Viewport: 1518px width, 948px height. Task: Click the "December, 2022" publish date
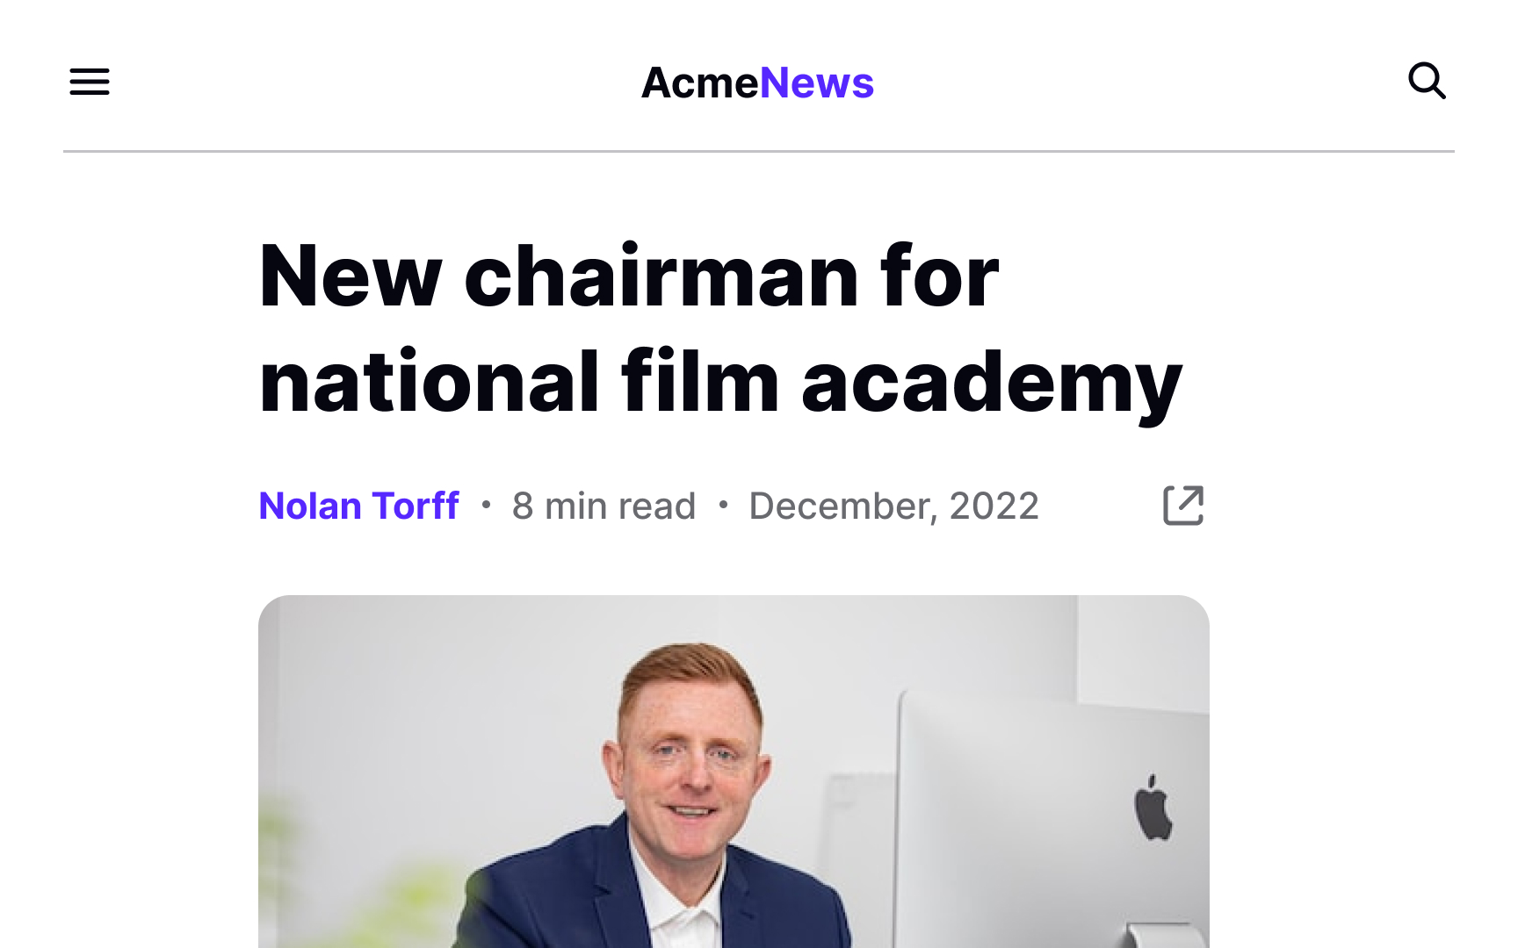[893, 506]
